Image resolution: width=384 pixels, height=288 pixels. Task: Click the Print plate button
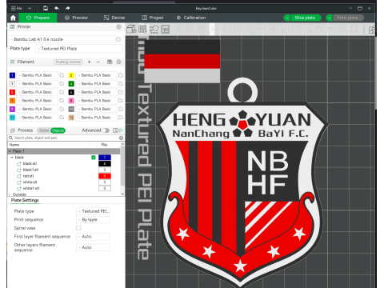pyautogui.click(x=347, y=18)
